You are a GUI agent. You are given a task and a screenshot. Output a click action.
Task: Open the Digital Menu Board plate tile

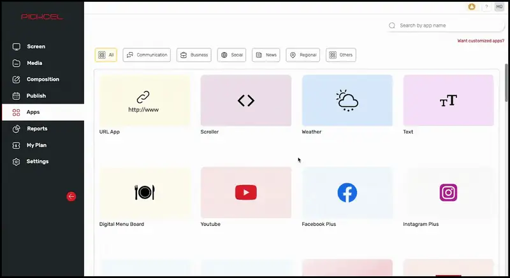145,193
